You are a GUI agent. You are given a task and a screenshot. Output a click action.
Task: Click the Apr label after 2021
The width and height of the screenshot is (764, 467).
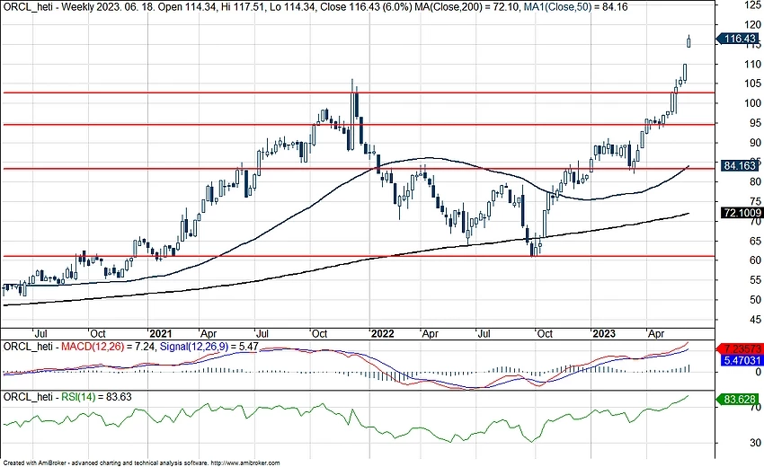(x=209, y=333)
